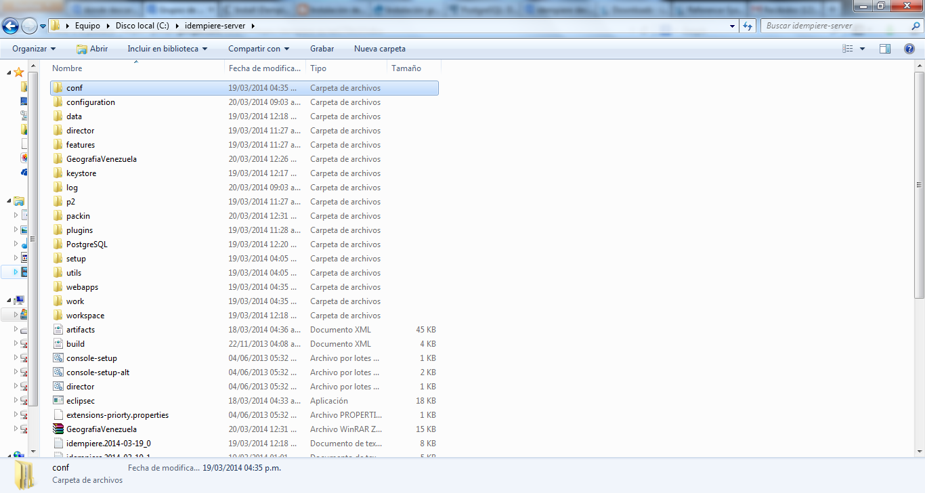The height and width of the screenshot is (493, 925).
Task: Select the Favorites star in the navigation pane
Action: pos(19,72)
